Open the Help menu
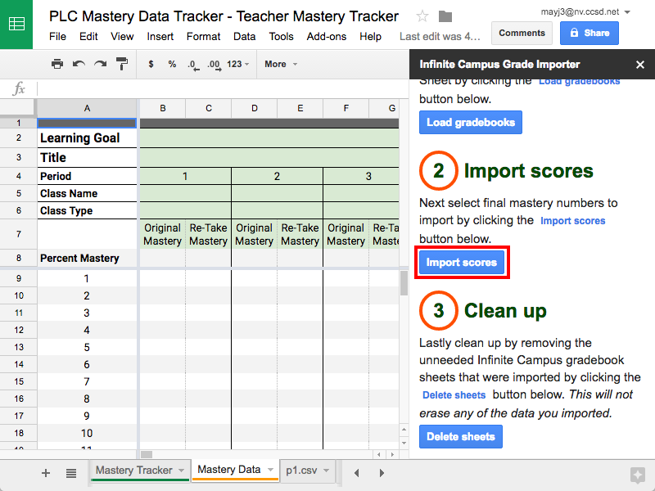Screen dimensions: 655x491 pos(371,36)
